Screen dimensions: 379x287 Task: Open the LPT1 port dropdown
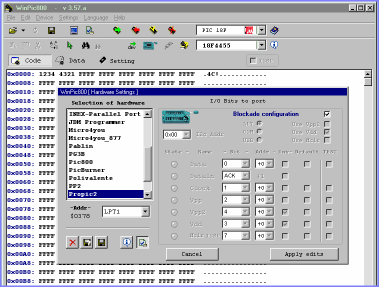pos(145,211)
